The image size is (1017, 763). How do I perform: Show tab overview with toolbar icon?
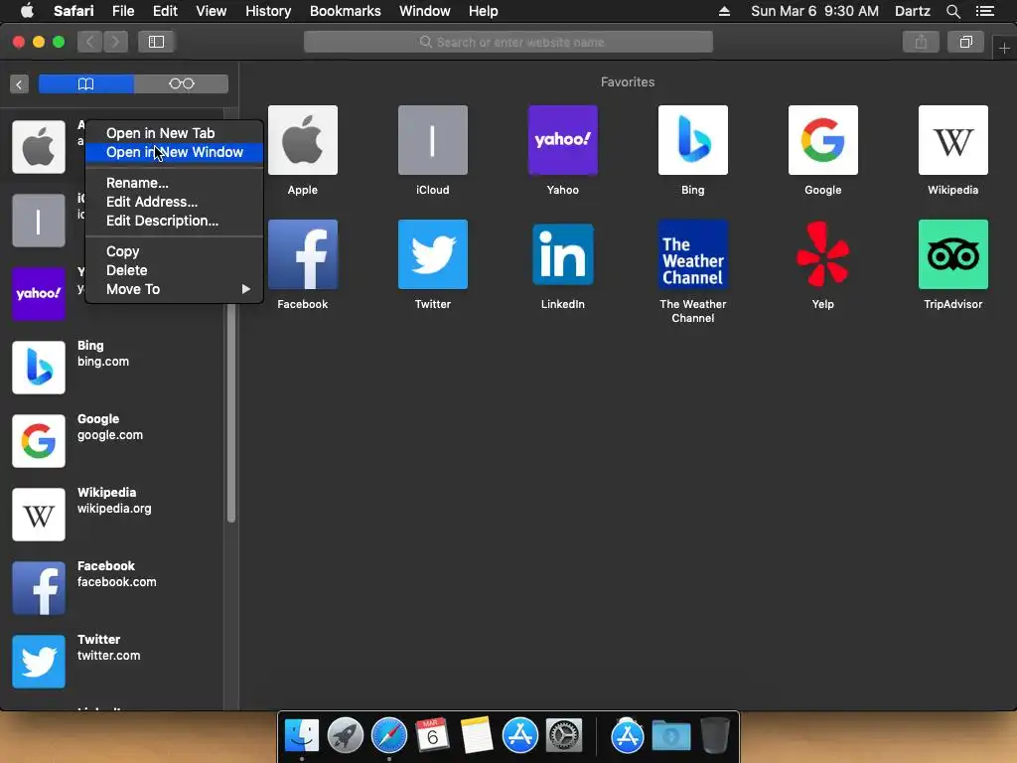click(x=965, y=42)
